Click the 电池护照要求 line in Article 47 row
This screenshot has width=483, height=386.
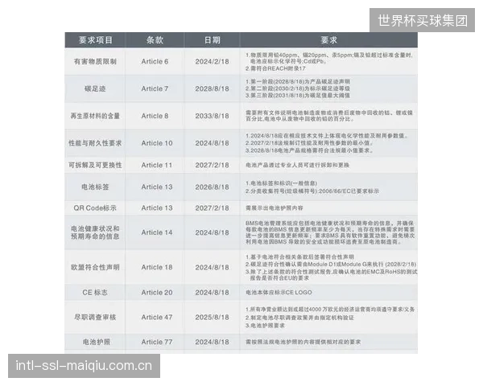(x=265, y=326)
